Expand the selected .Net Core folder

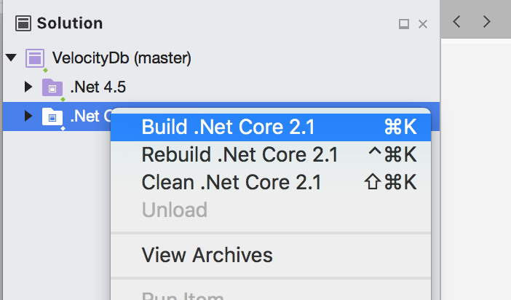(28, 116)
